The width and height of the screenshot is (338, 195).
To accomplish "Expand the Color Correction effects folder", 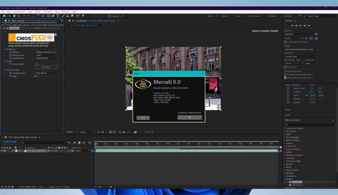I will pyautogui.click(x=285, y=149).
